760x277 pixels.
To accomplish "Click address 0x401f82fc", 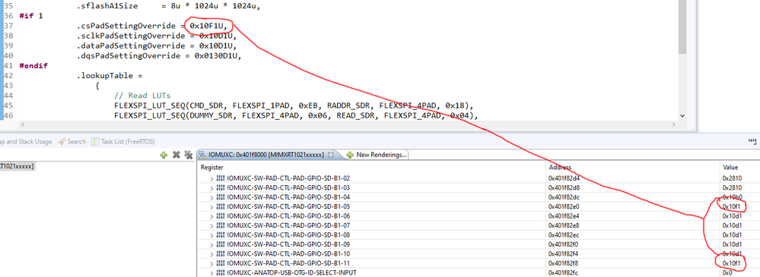I will pos(563,272).
